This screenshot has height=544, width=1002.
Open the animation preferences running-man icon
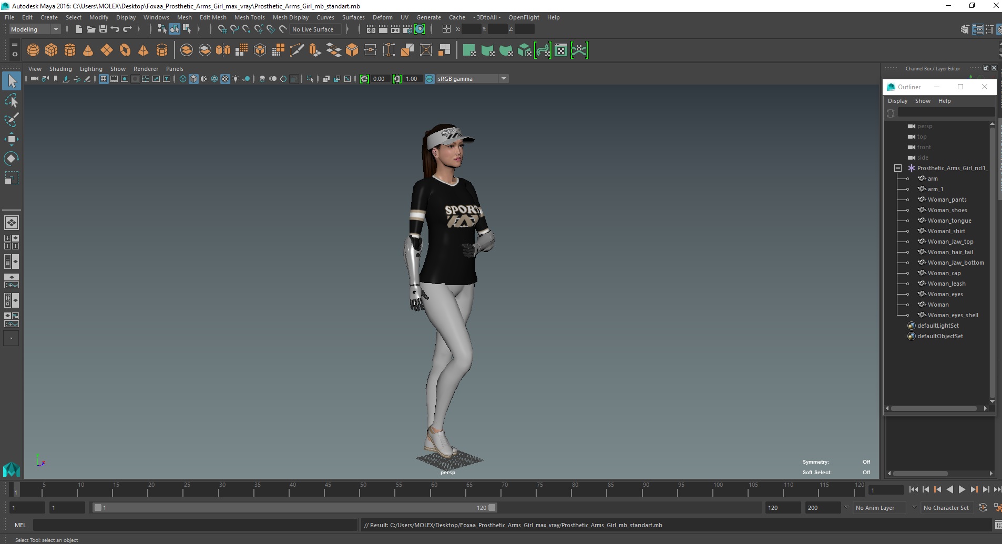click(997, 507)
